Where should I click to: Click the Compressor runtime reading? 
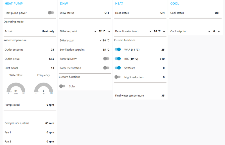tap(49, 123)
